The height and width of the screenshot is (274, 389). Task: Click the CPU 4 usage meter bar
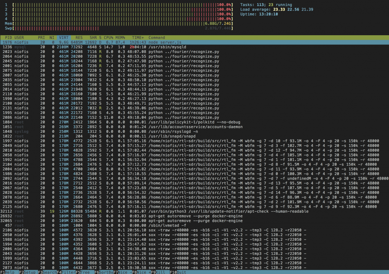tap(123, 19)
